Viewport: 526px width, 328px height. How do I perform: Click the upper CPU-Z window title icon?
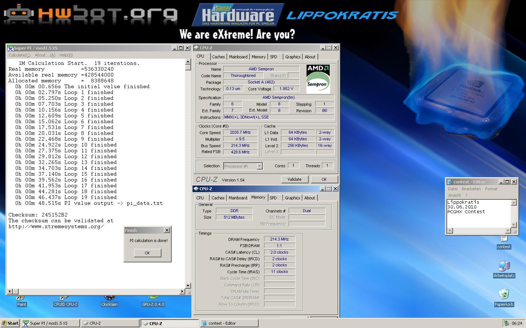(x=197, y=48)
